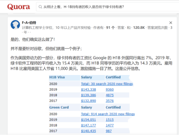
Task: Open 'Total: 30 search 2020 new filings' link
Action: pos(107,84)
